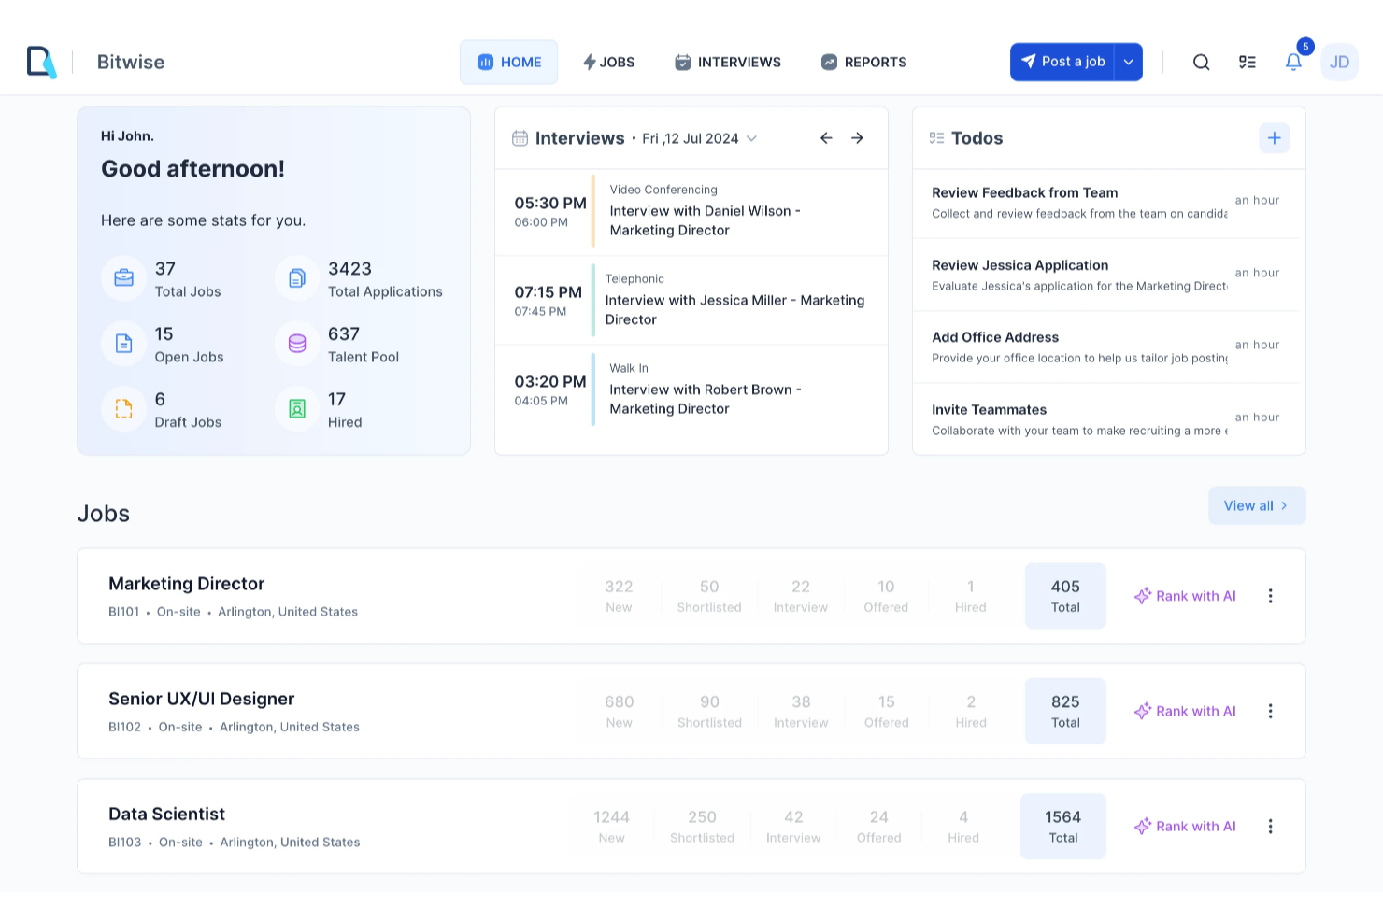Open more options for Data Scientist job
Screen dimensions: 1383x921
coord(1270,827)
